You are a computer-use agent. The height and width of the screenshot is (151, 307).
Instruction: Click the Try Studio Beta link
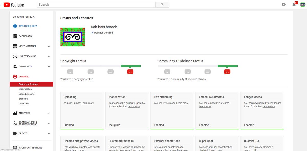click(28, 26)
